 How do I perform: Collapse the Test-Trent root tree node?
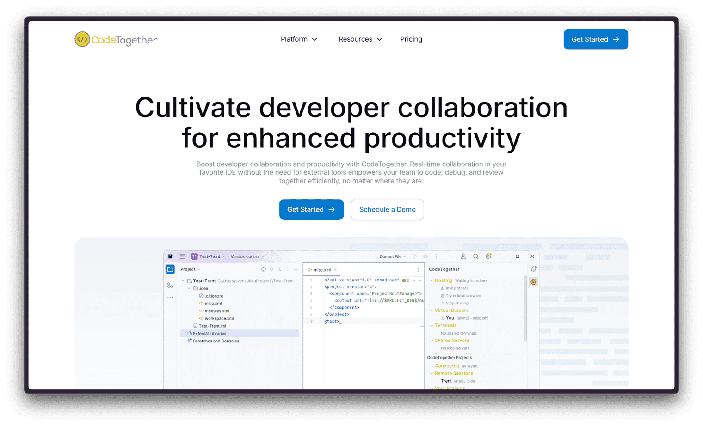(x=183, y=281)
